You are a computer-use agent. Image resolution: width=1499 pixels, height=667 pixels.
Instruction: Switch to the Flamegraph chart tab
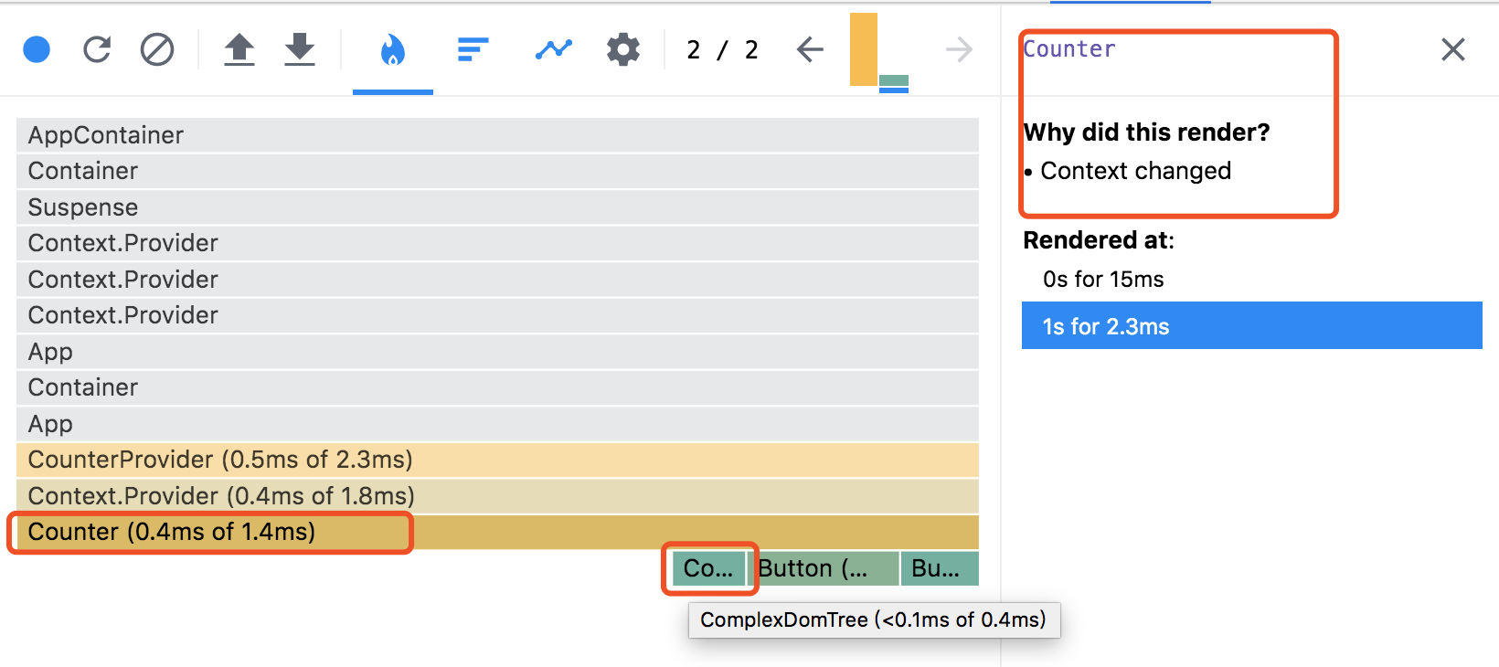(393, 49)
